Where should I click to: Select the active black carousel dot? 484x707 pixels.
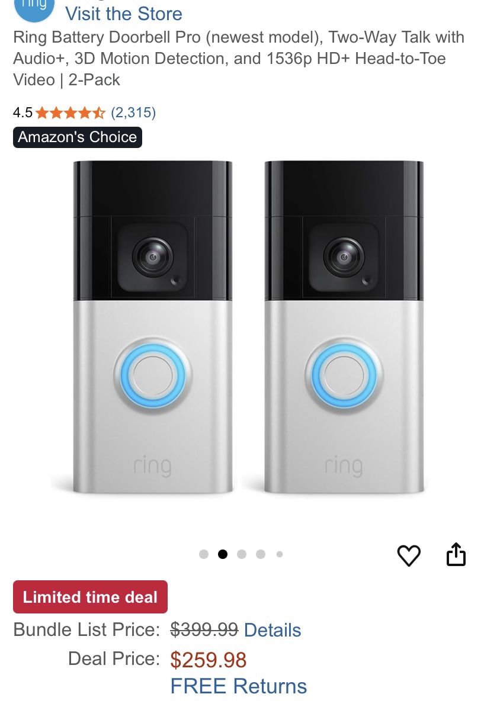click(223, 554)
